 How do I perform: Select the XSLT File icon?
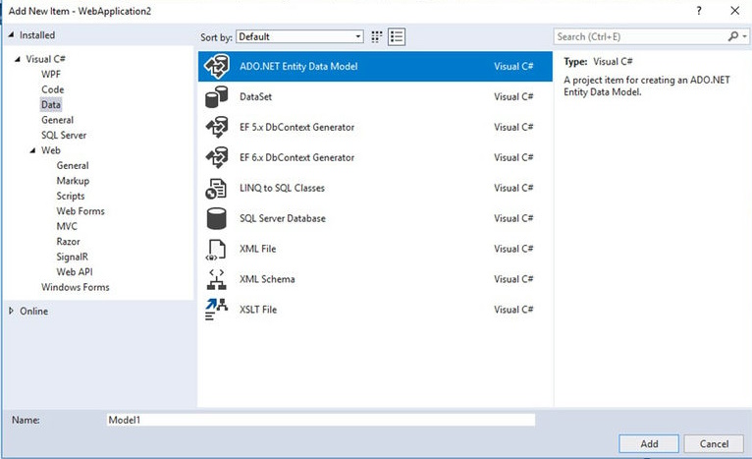click(216, 310)
